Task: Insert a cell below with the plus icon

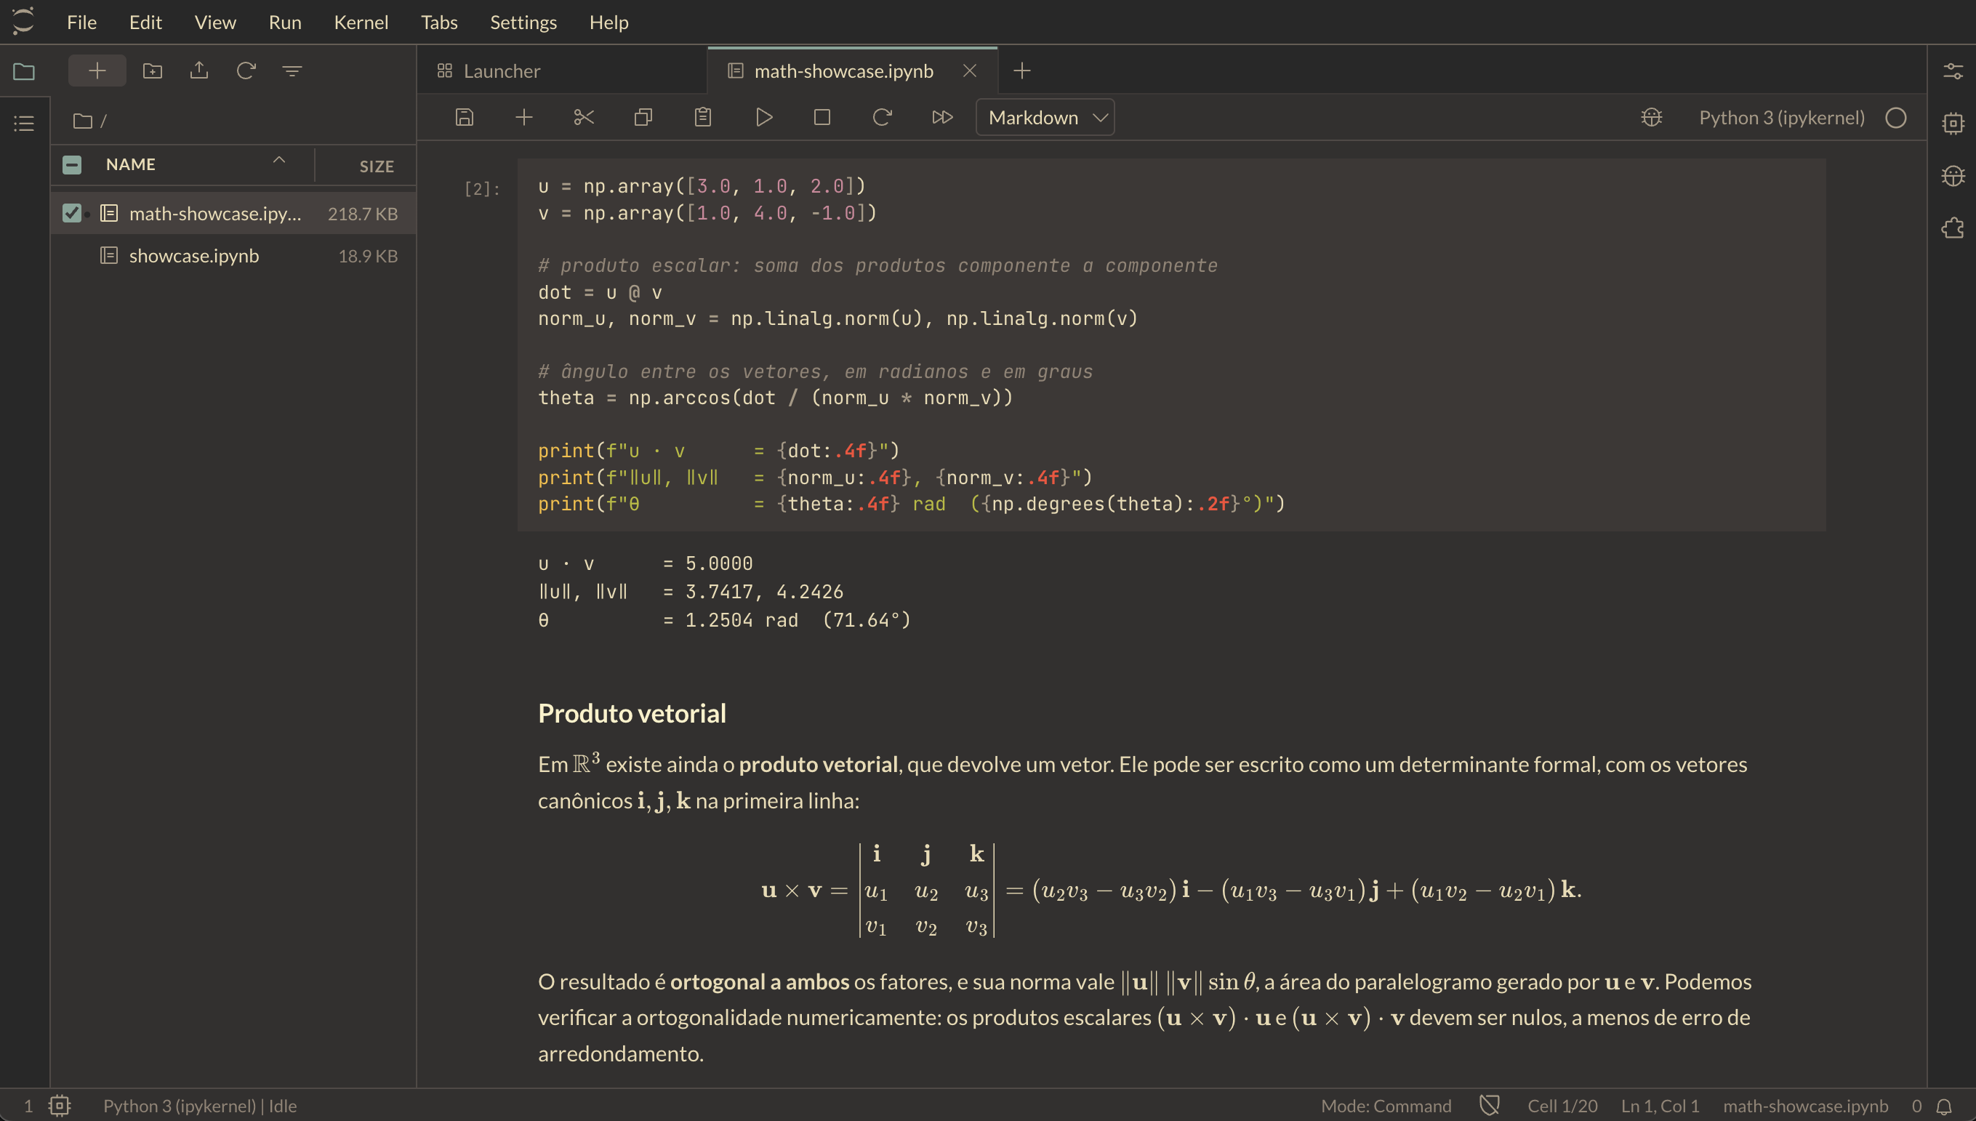Action: coord(523,117)
